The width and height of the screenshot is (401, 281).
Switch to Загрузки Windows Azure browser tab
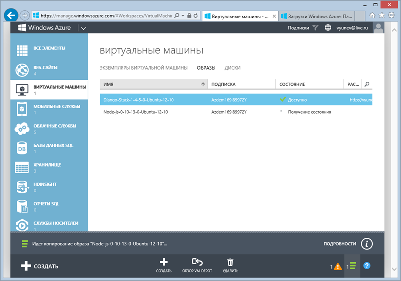(x=317, y=16)
